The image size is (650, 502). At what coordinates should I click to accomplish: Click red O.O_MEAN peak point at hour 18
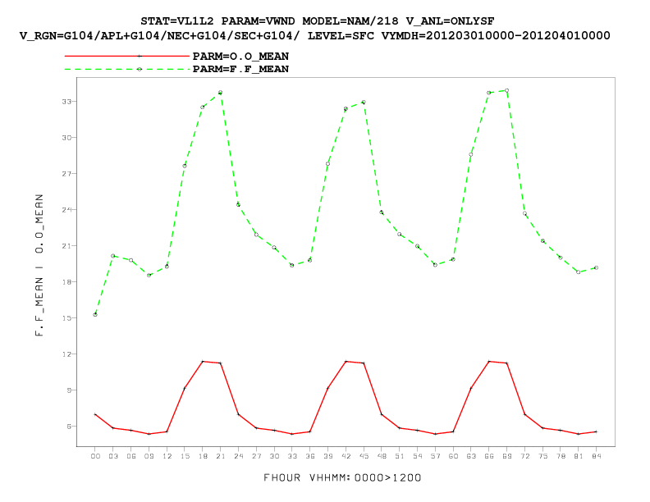pyautogui.click(x=203, y=362)
